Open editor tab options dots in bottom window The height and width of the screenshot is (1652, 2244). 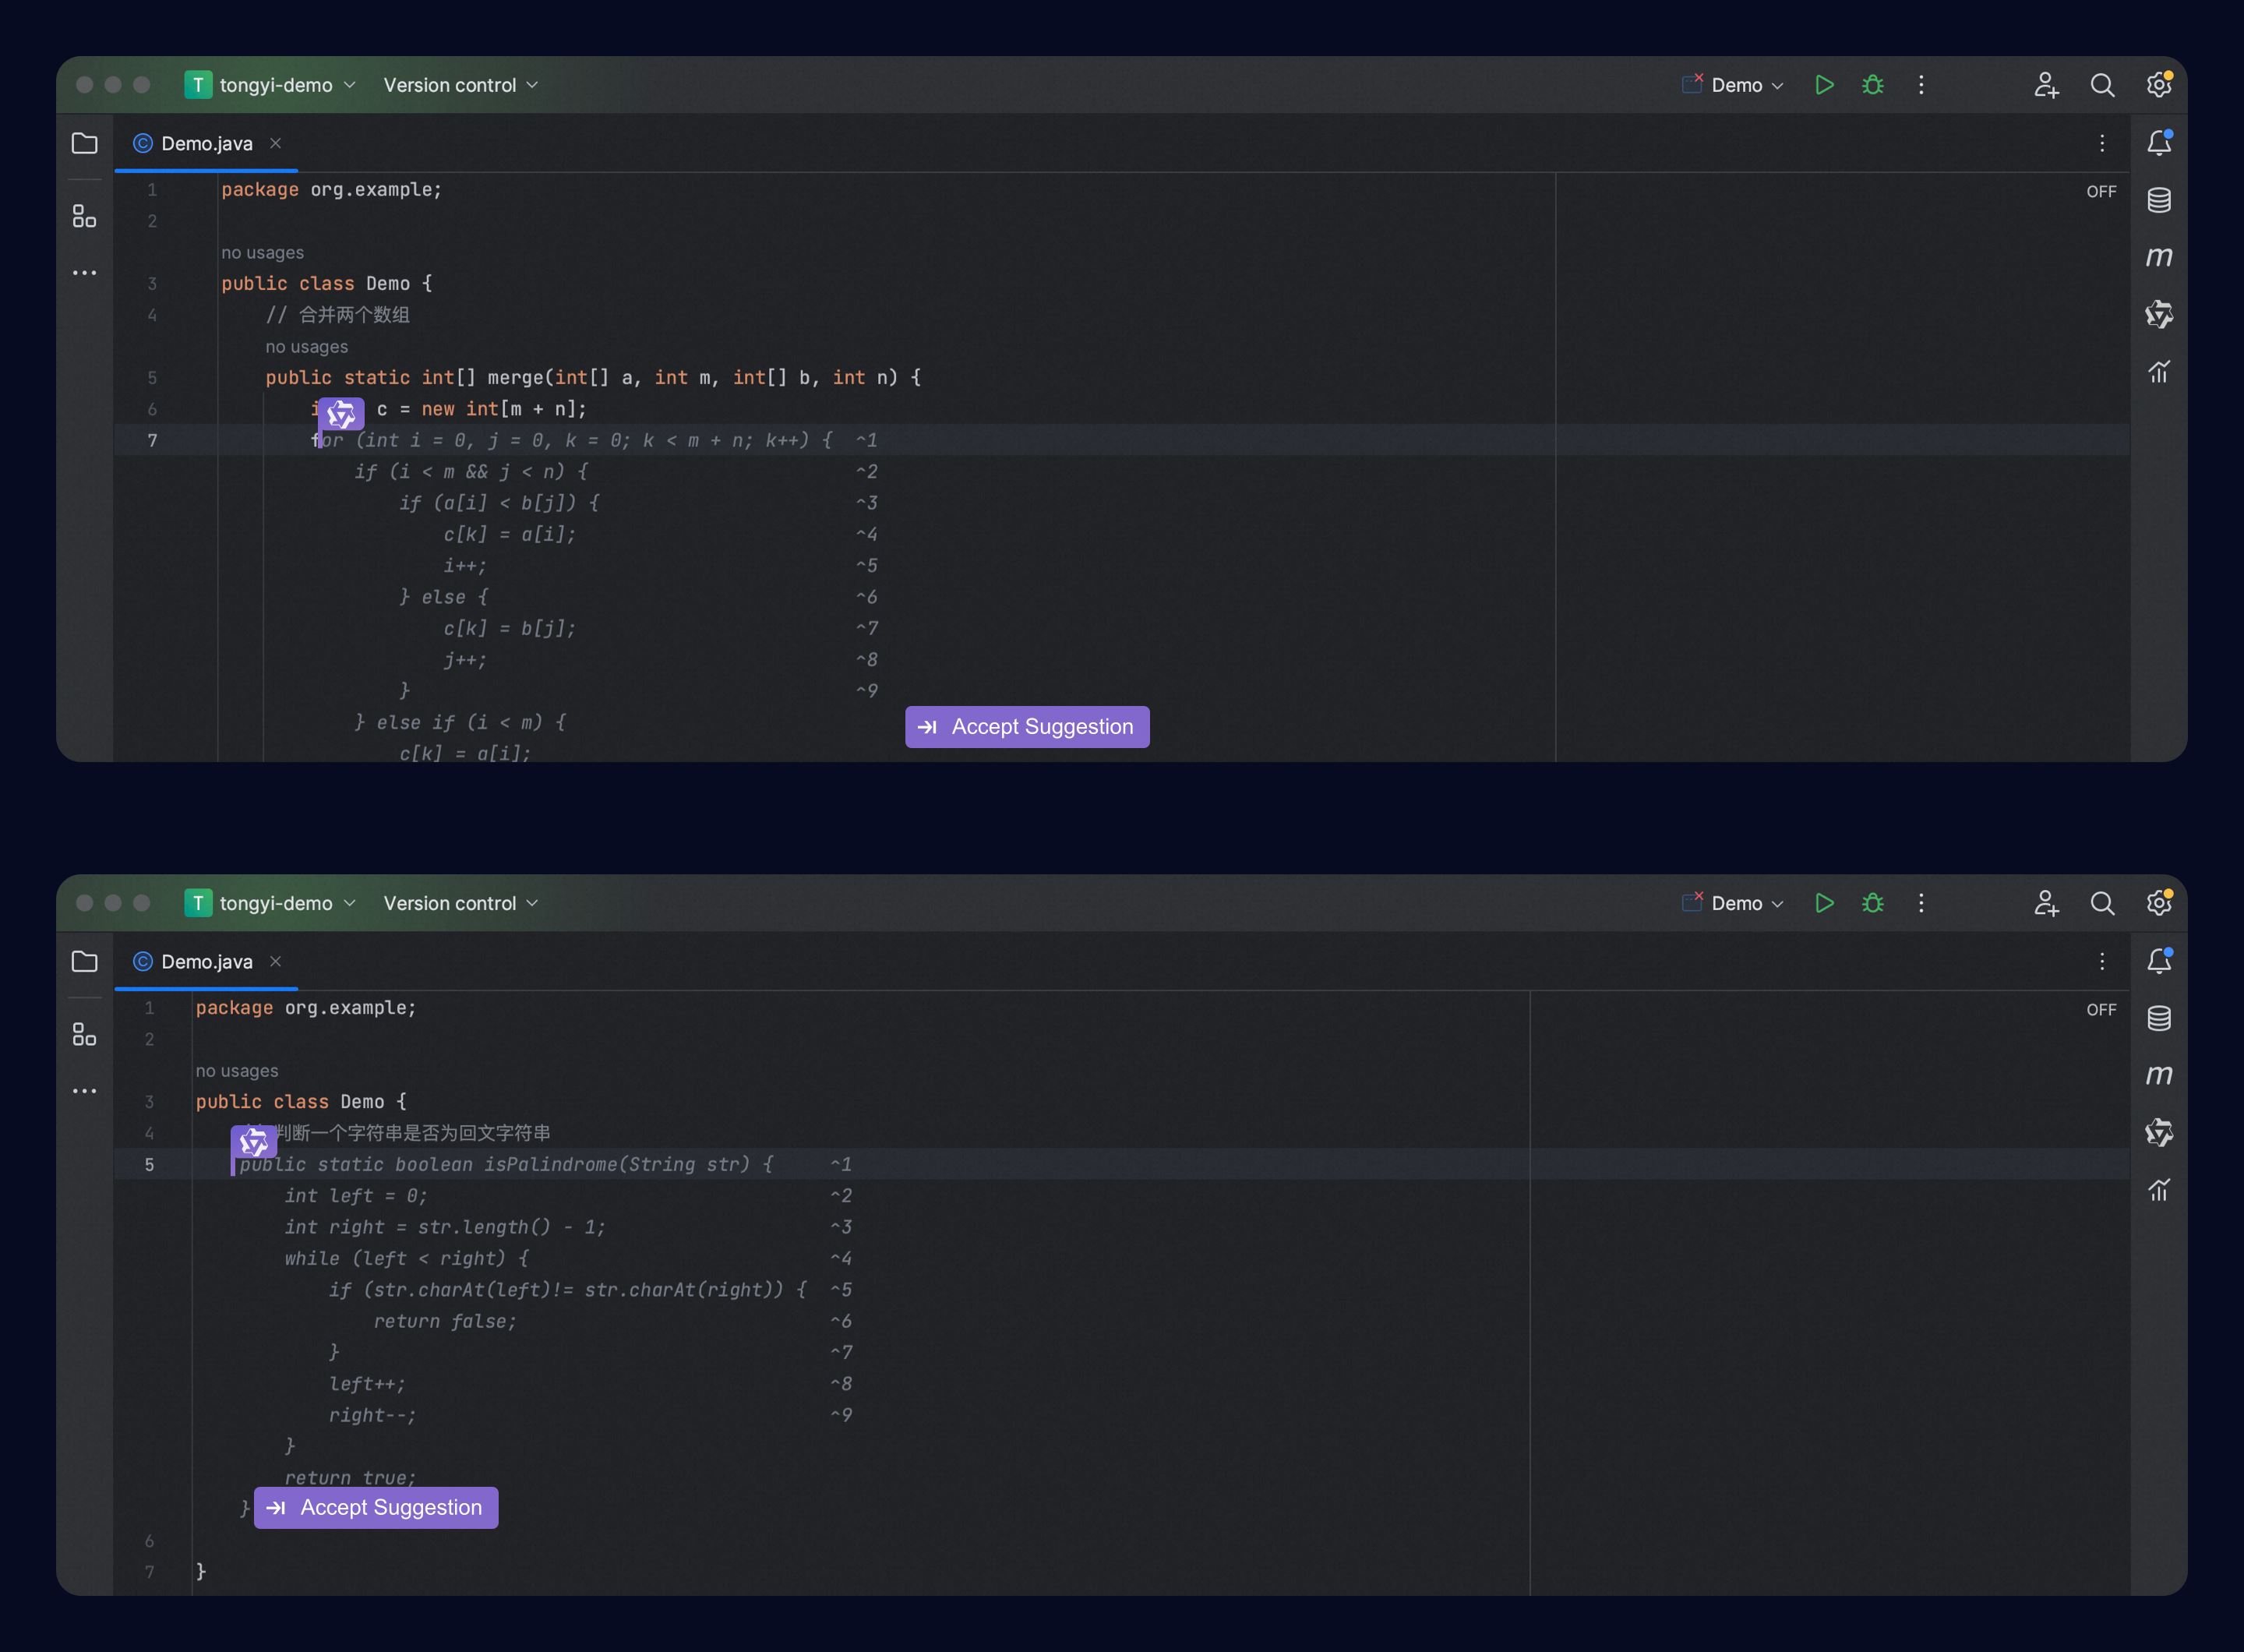point(2102,961)
